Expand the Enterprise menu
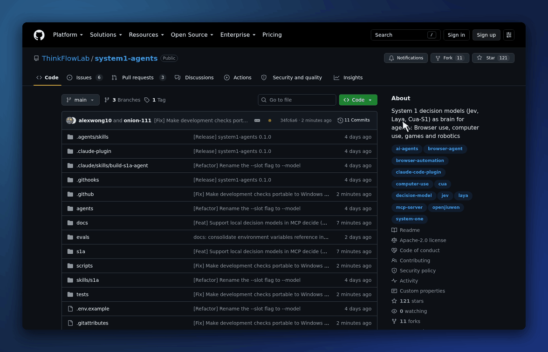 238,35
